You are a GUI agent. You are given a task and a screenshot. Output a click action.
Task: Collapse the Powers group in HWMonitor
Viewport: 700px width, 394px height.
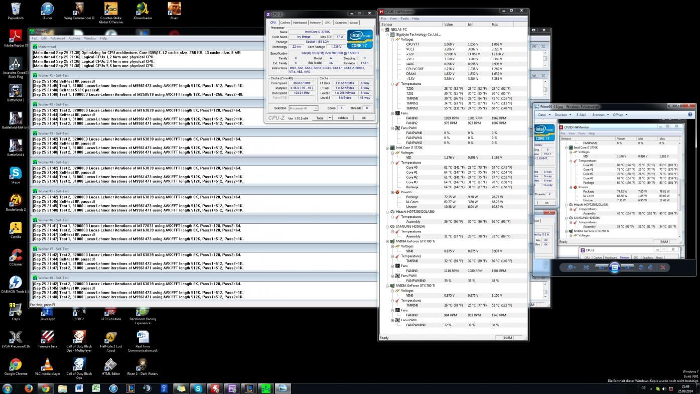coord(393,192)
